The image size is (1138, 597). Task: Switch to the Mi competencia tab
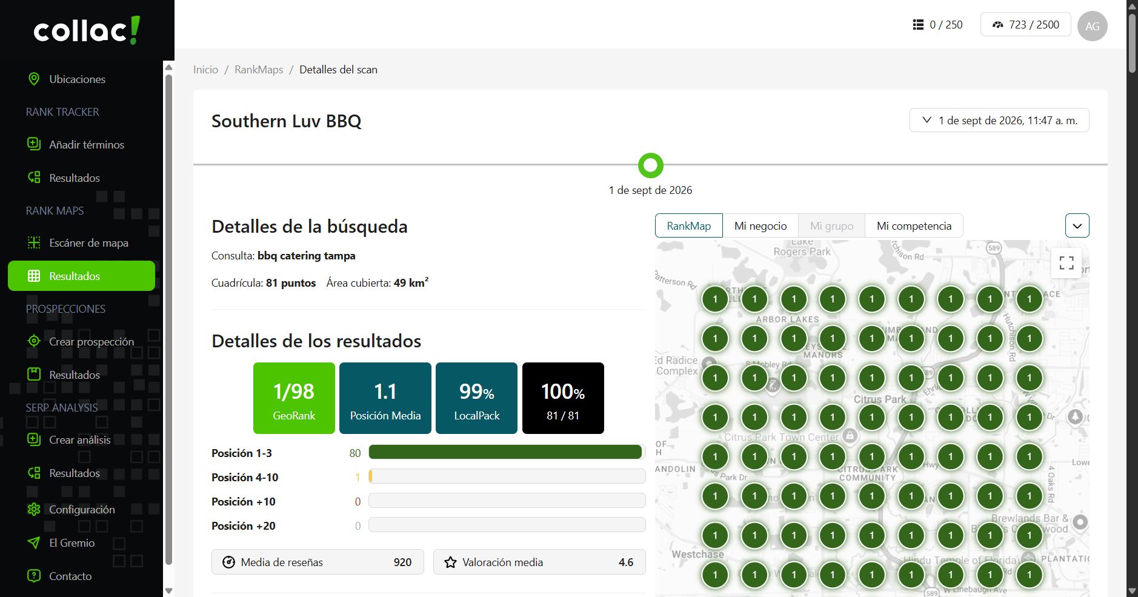click(x=914, y=225)
